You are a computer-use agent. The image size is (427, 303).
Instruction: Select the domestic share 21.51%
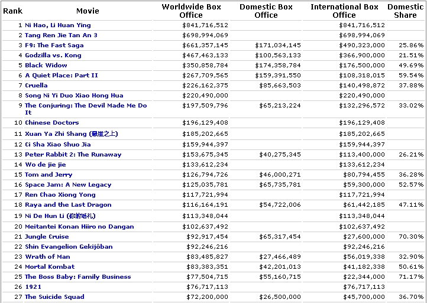(x=411, y=56)
